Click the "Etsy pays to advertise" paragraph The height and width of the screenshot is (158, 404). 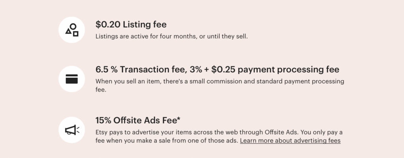[219, 136]
